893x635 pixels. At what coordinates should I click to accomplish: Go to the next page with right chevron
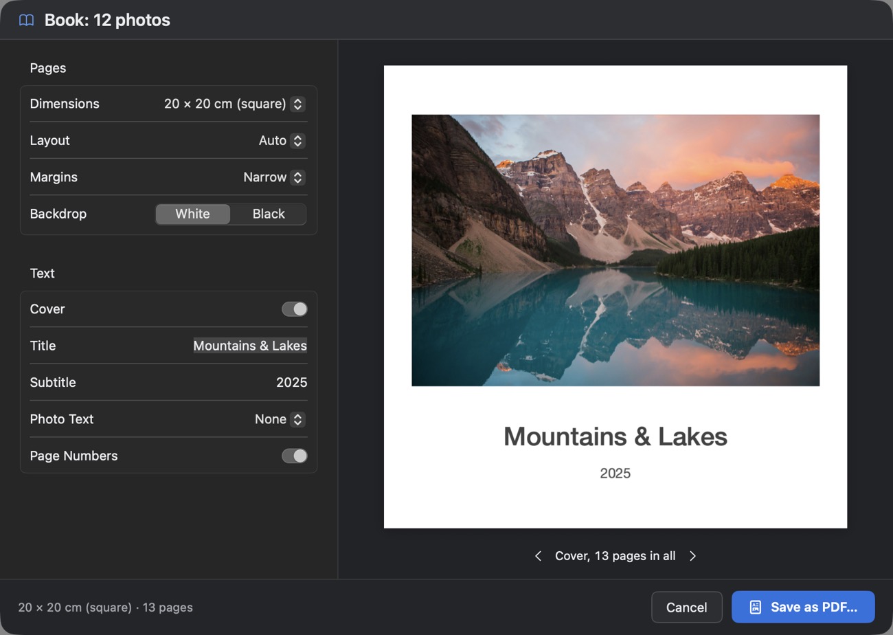(x=692, y=556)
